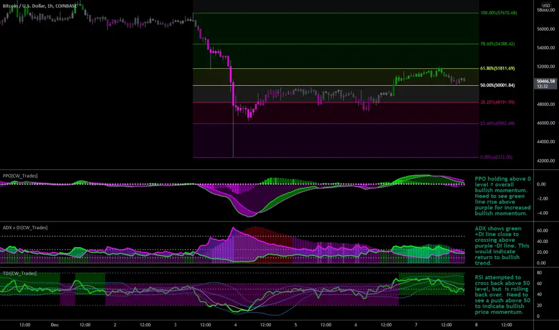Select the 0.00%(42333.00) Fibonacci label
The width and height of the screenshot is (559, 330).
(x=496, y=157)
